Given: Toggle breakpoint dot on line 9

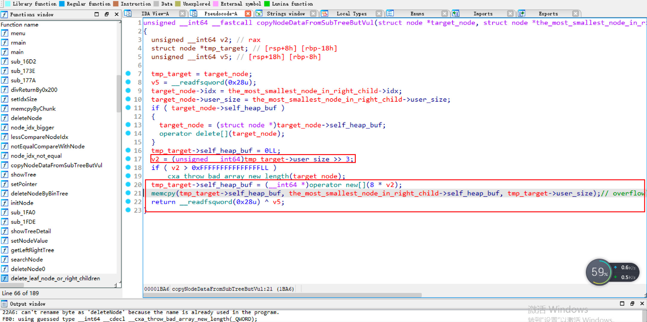Looking at the screenshot, I should pos(128,91).
